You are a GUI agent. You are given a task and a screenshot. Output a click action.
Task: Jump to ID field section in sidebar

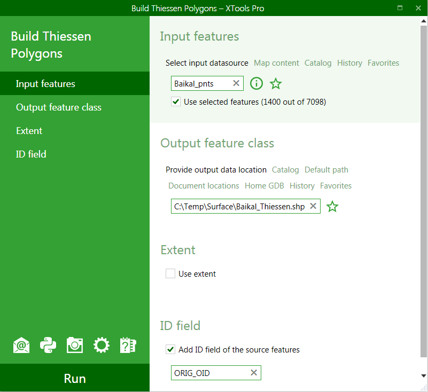tap(75, 154)
